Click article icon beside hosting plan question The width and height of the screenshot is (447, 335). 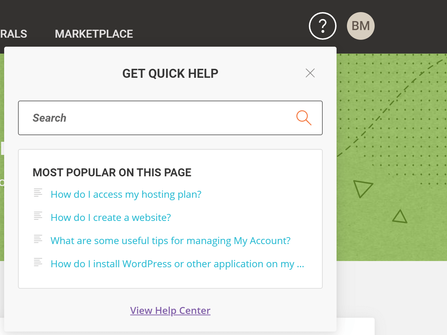38,193
